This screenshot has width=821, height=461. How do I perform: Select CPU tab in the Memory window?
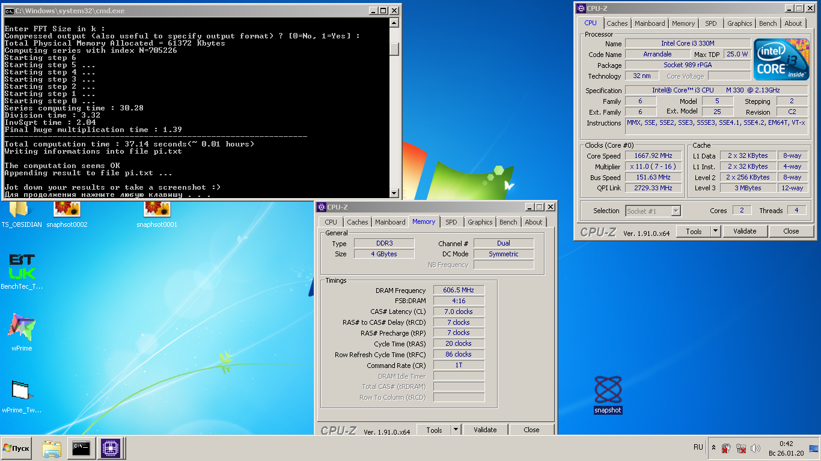[331, 222]
